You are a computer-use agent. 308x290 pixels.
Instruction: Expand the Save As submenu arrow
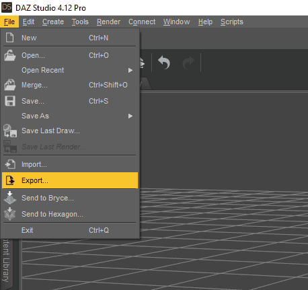(x=130, y=116)
